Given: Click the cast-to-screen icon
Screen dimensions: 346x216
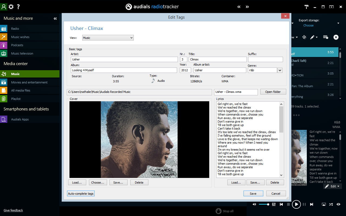Looking at the screenshot, I should pyautogui.click(x=324, y=204).
